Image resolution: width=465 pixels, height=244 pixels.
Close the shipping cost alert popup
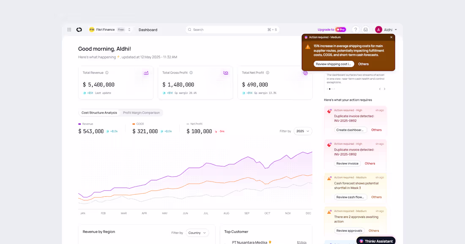[x=391, y=37]
